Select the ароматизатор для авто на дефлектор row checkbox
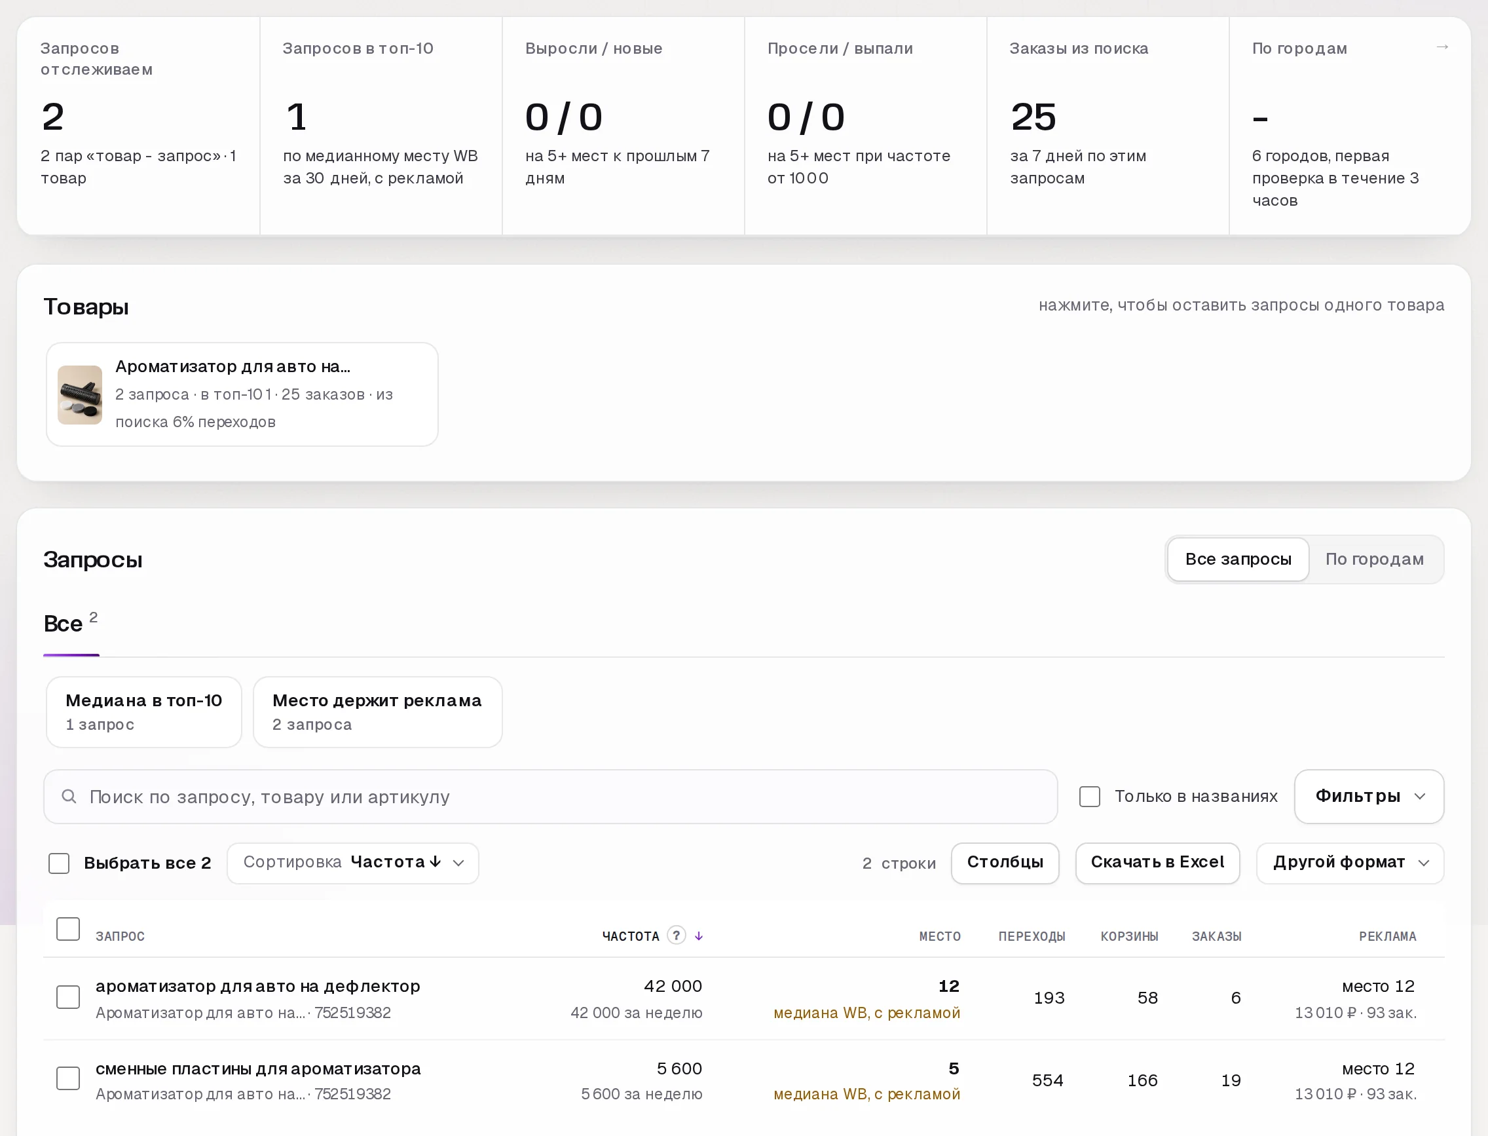Viewport: 1488px width, 1136px height. click(x=67, y=997)
